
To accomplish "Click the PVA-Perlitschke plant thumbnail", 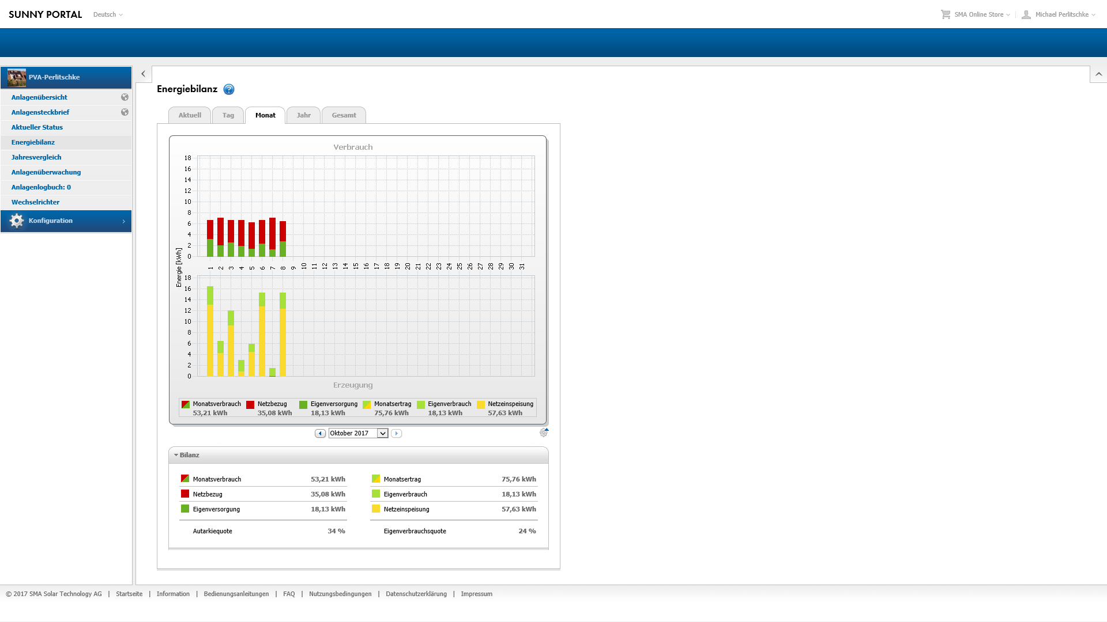I will point(17,77).
